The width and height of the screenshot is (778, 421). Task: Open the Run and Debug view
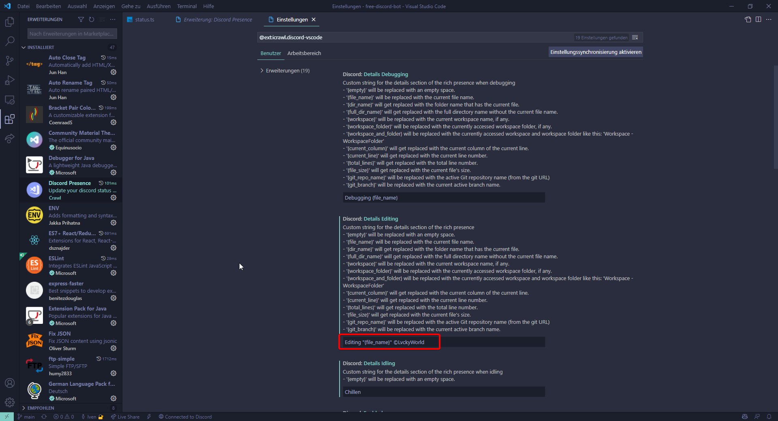point(10,80)
